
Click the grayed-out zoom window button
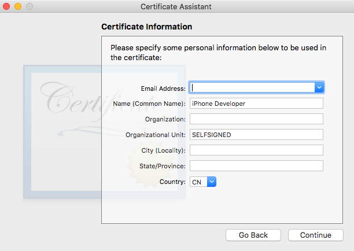click(30, 6)
